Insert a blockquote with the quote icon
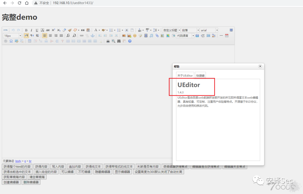The height and width of the screenshot is (194, 303). pyautogui.click(x=83, y=30)
